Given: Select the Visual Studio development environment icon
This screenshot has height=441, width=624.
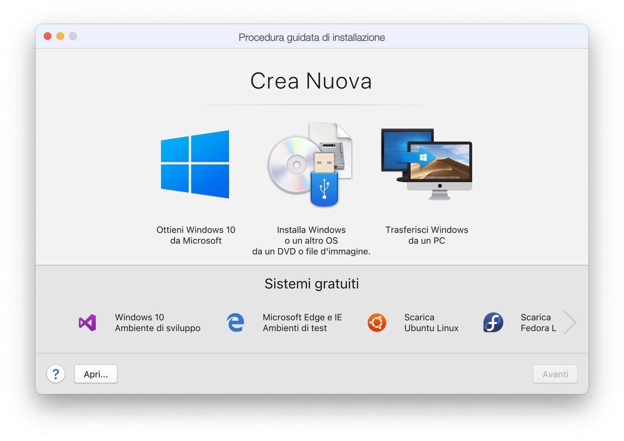Looking at the screenshot, I should [87, 323].
